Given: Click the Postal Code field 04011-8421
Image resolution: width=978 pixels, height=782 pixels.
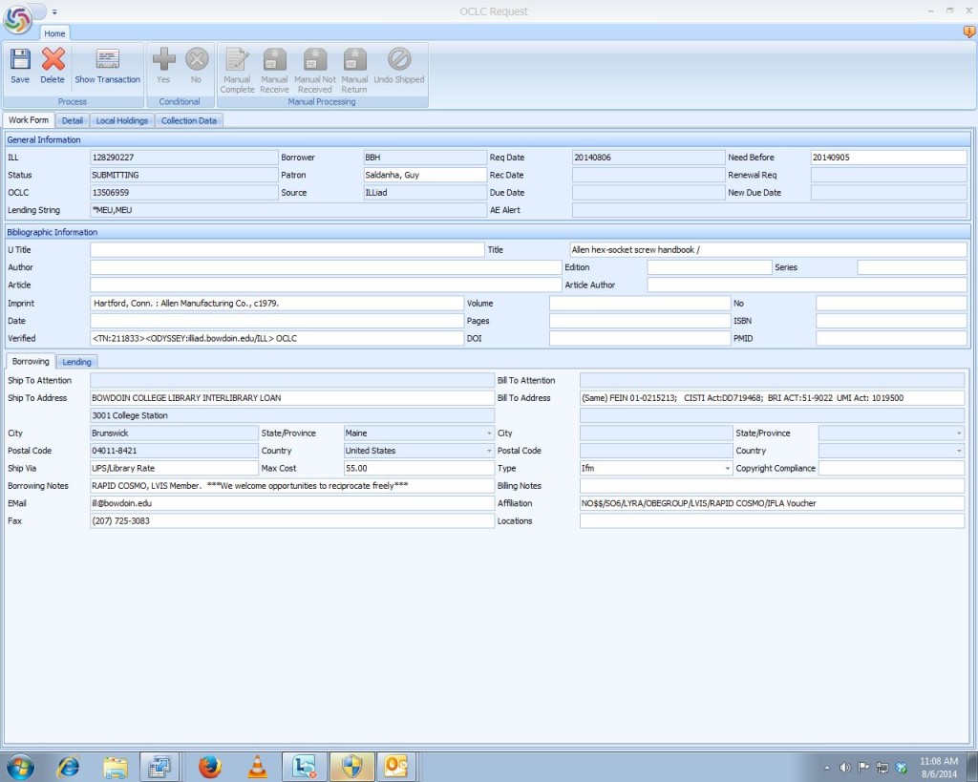Looking at the screenshot, I should pyautogui.click(x=174, y=451).
